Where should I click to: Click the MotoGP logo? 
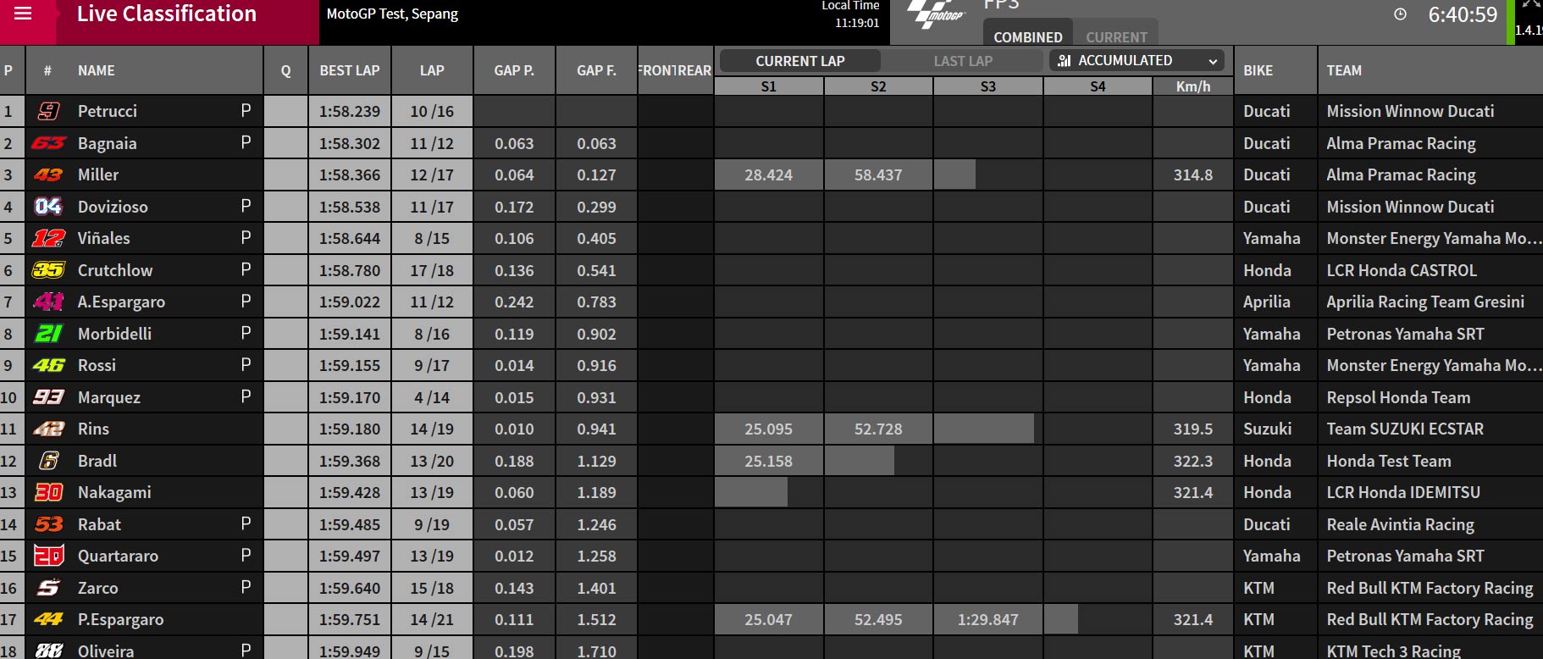(935, 14)
